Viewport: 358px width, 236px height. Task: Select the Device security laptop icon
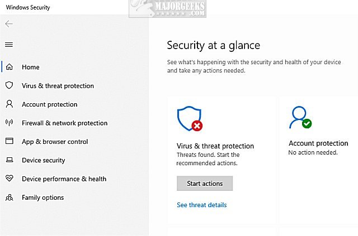tap(10, 160)
